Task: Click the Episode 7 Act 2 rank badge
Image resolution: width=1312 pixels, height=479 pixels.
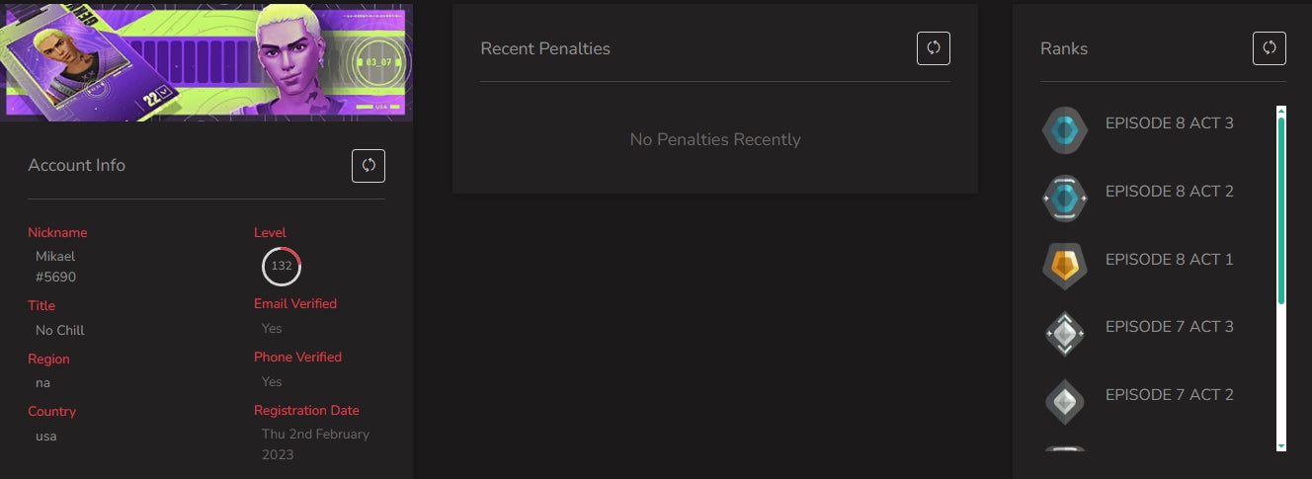Action: (x=1065, y=402)
